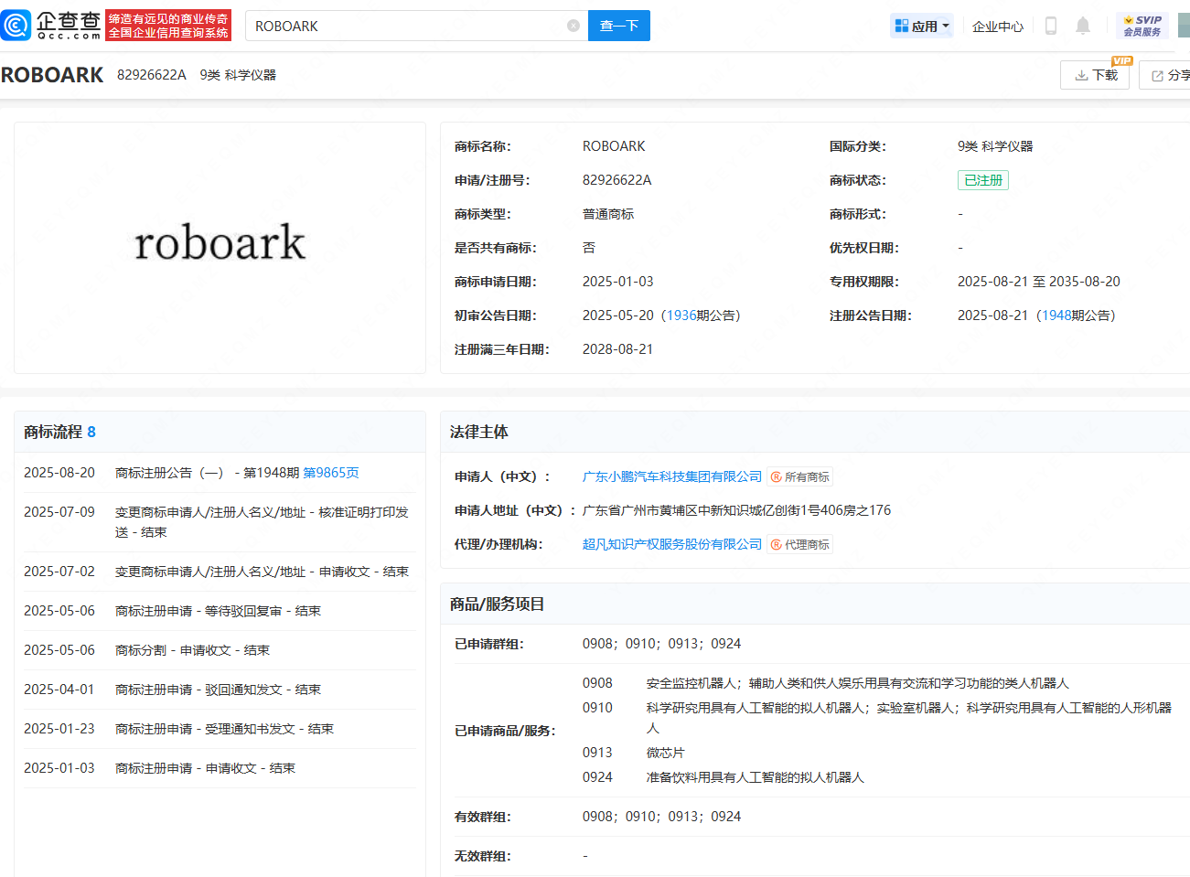Viewport: 1190px width, 877px height.
Task: Select the 驳回通知发文 flow entry
Action: point(220,690)
